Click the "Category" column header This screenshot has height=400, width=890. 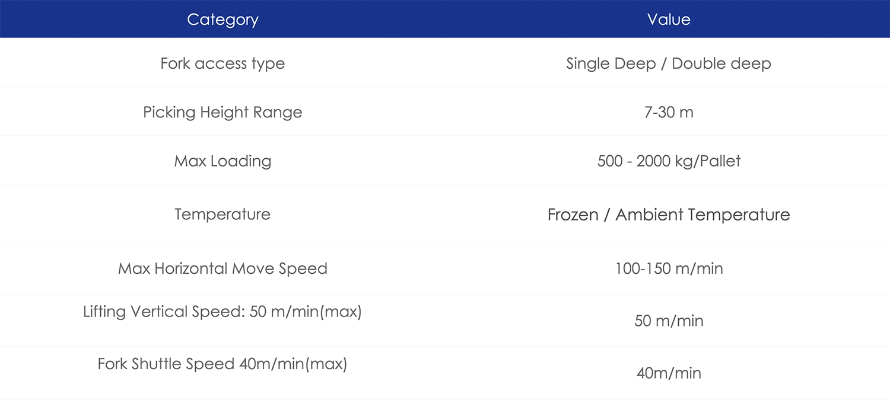(x=223, y=20)
